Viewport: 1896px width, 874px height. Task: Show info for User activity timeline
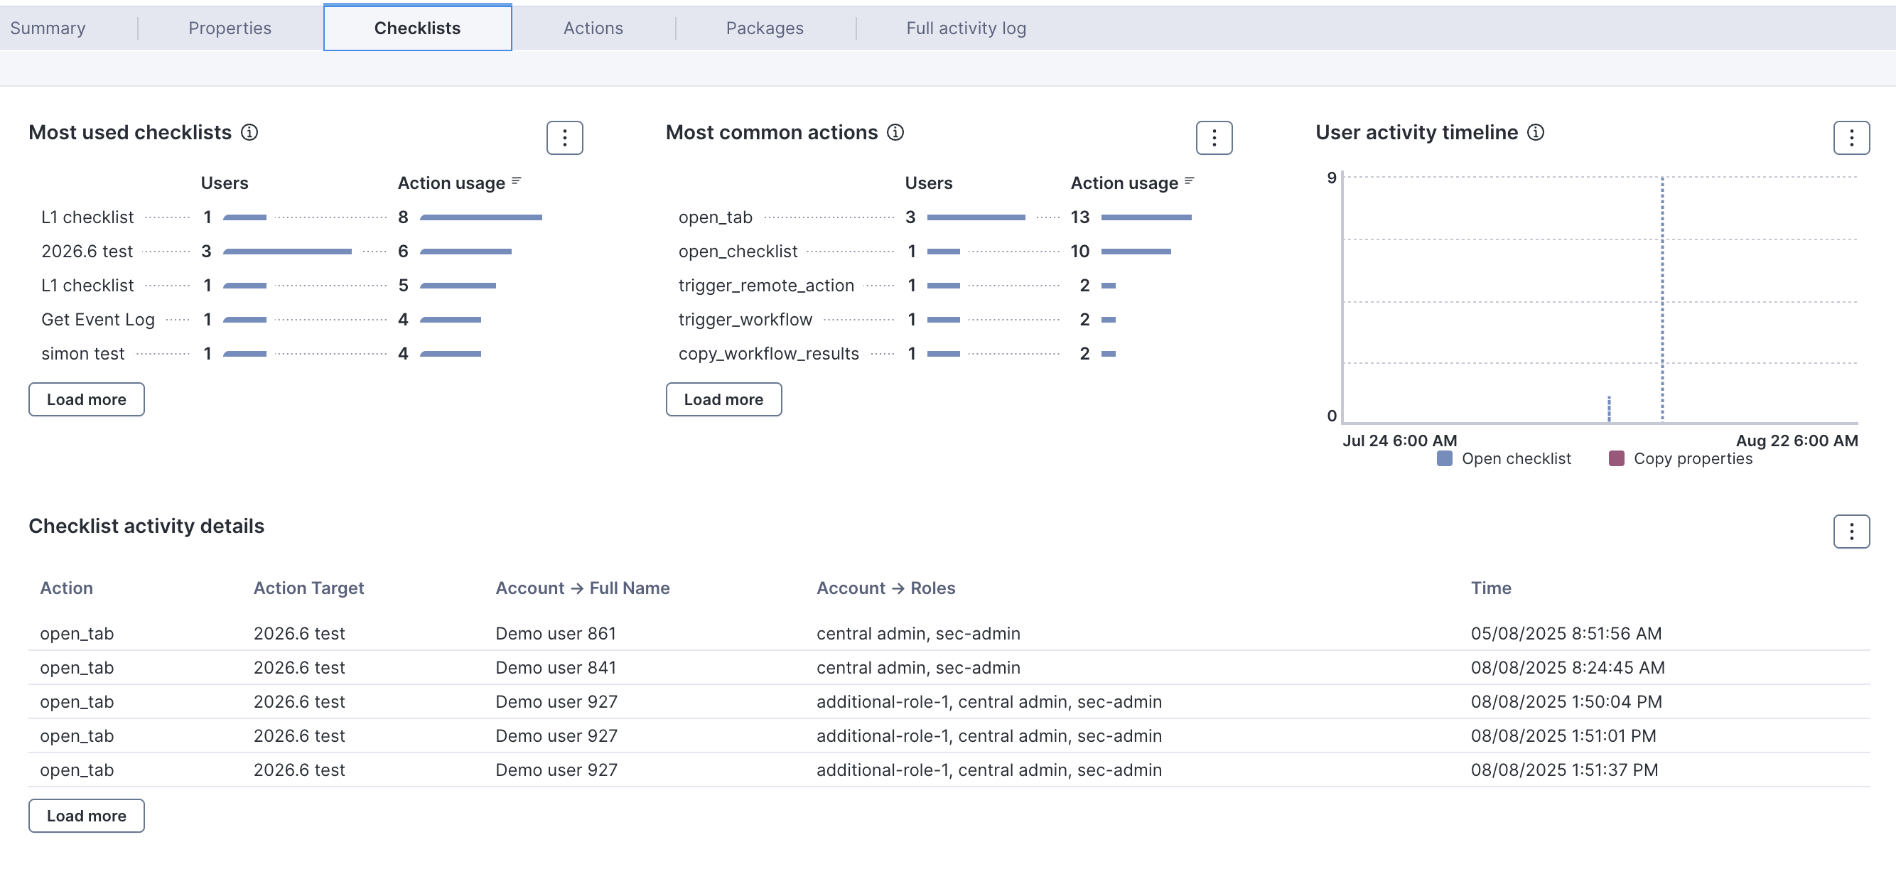(x=1535, y=132)
